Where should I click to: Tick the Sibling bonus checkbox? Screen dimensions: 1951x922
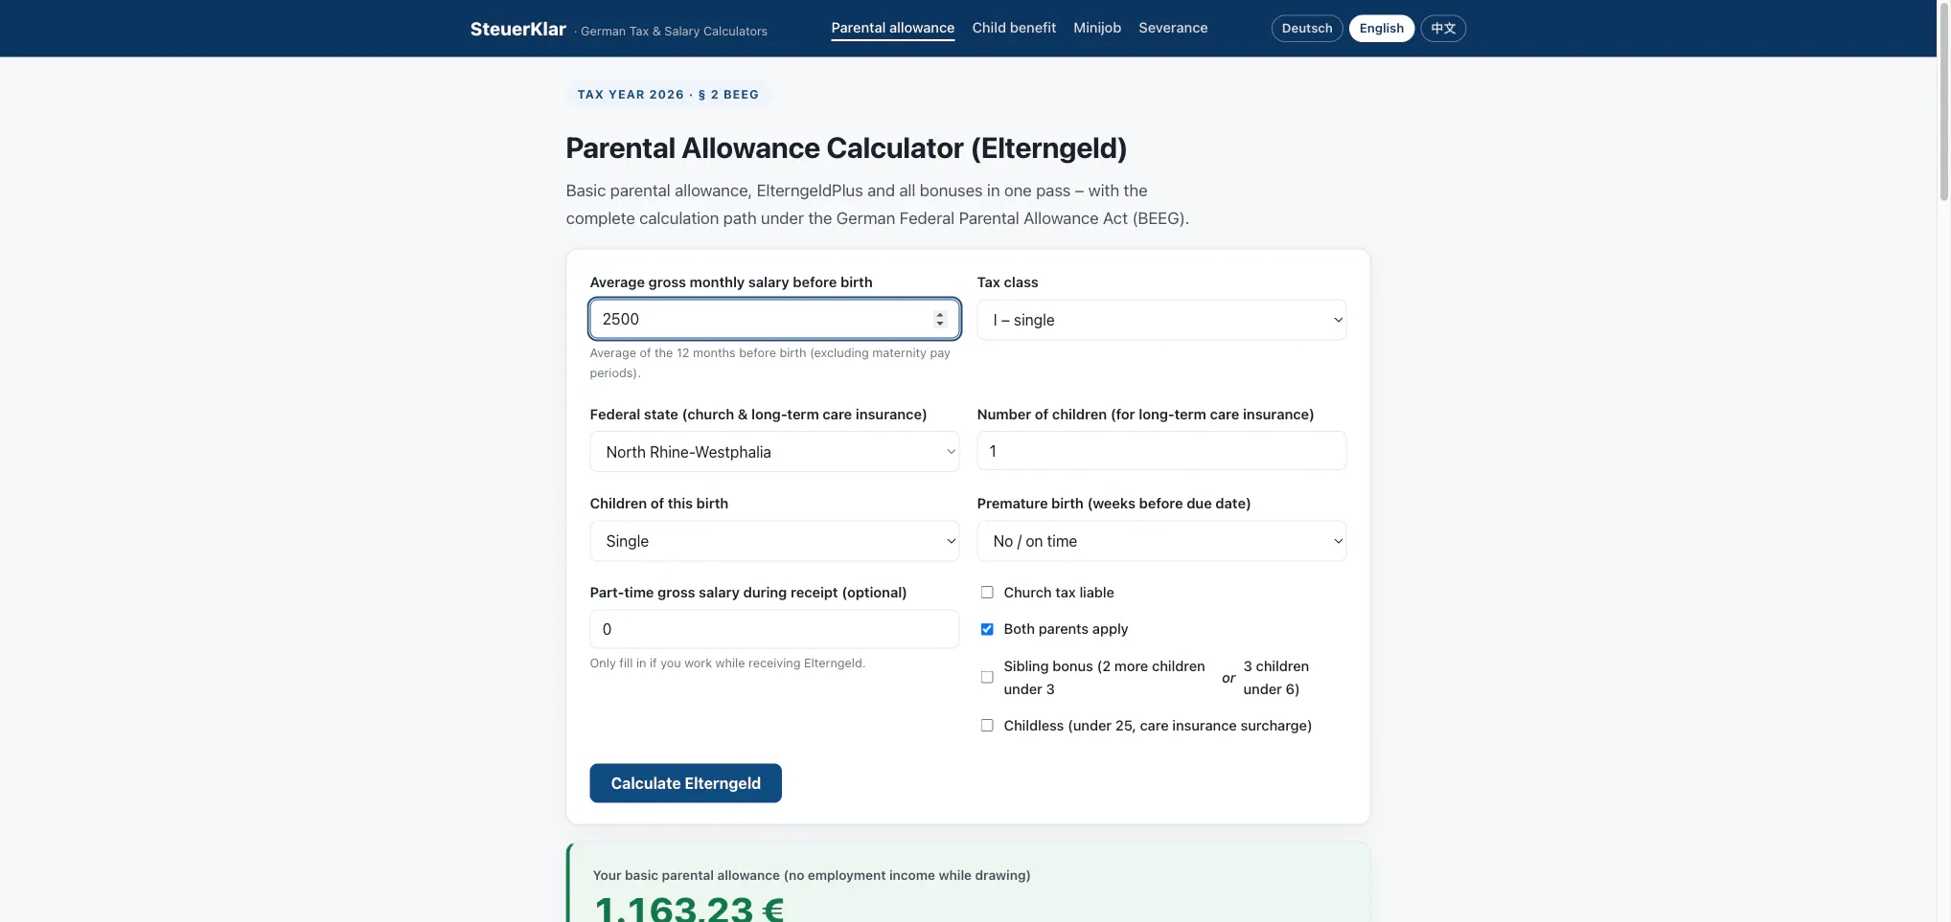pos(987,677)
